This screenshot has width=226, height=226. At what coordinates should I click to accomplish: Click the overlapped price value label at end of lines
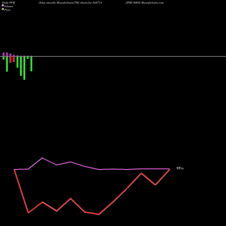[x=180, y=168]
